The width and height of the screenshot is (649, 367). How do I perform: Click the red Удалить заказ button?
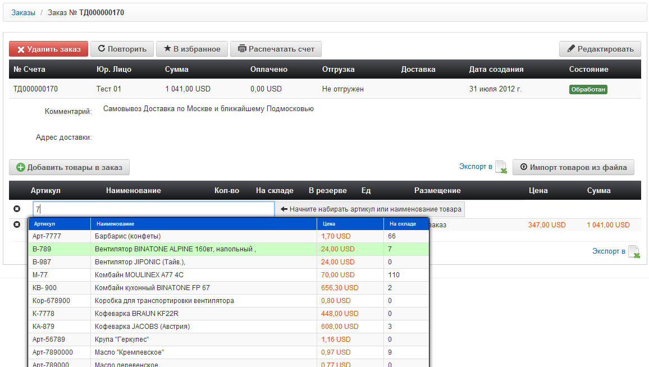pos(49,49)
